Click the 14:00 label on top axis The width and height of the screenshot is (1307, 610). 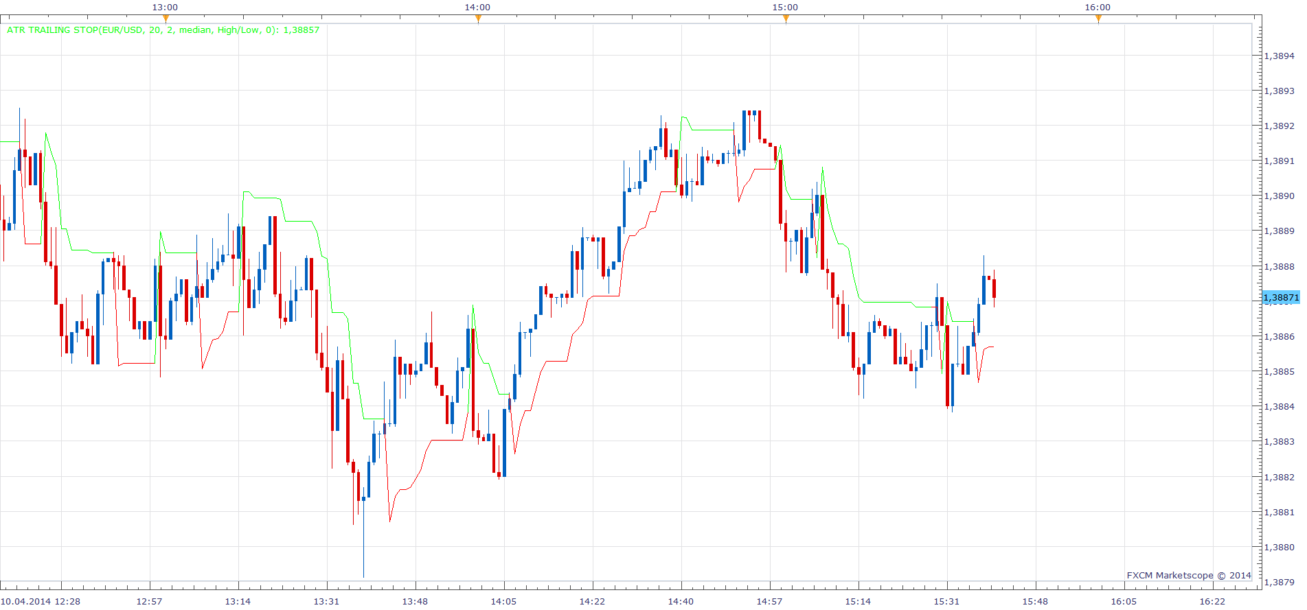pos(477,8)
